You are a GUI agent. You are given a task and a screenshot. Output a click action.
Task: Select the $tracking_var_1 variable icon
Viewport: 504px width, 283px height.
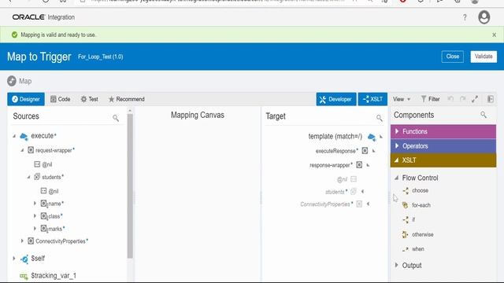pos(24,276)
